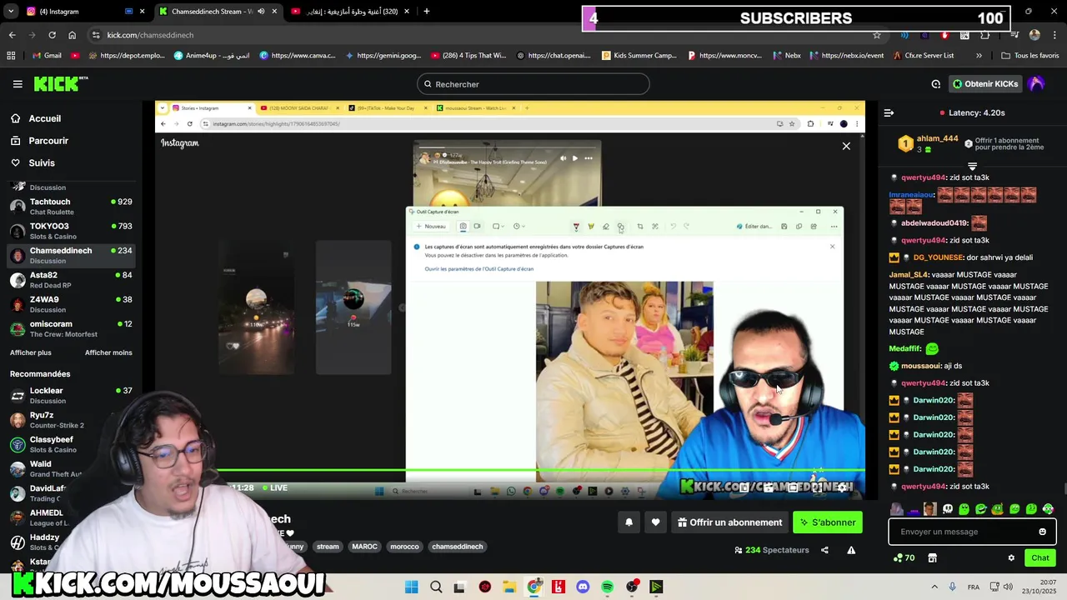Toggle follow with the heart button
This screenshot has height=600, width=1067.
[656, 522]
